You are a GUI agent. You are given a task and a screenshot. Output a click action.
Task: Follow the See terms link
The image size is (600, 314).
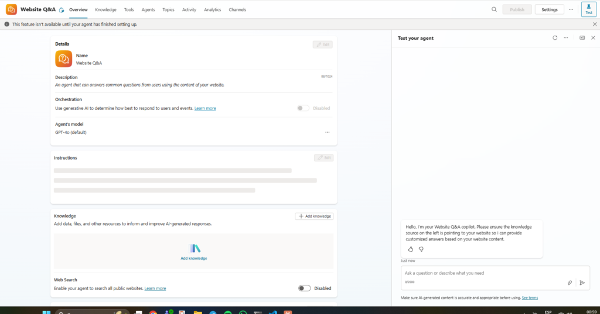click(x=530, y=298)
